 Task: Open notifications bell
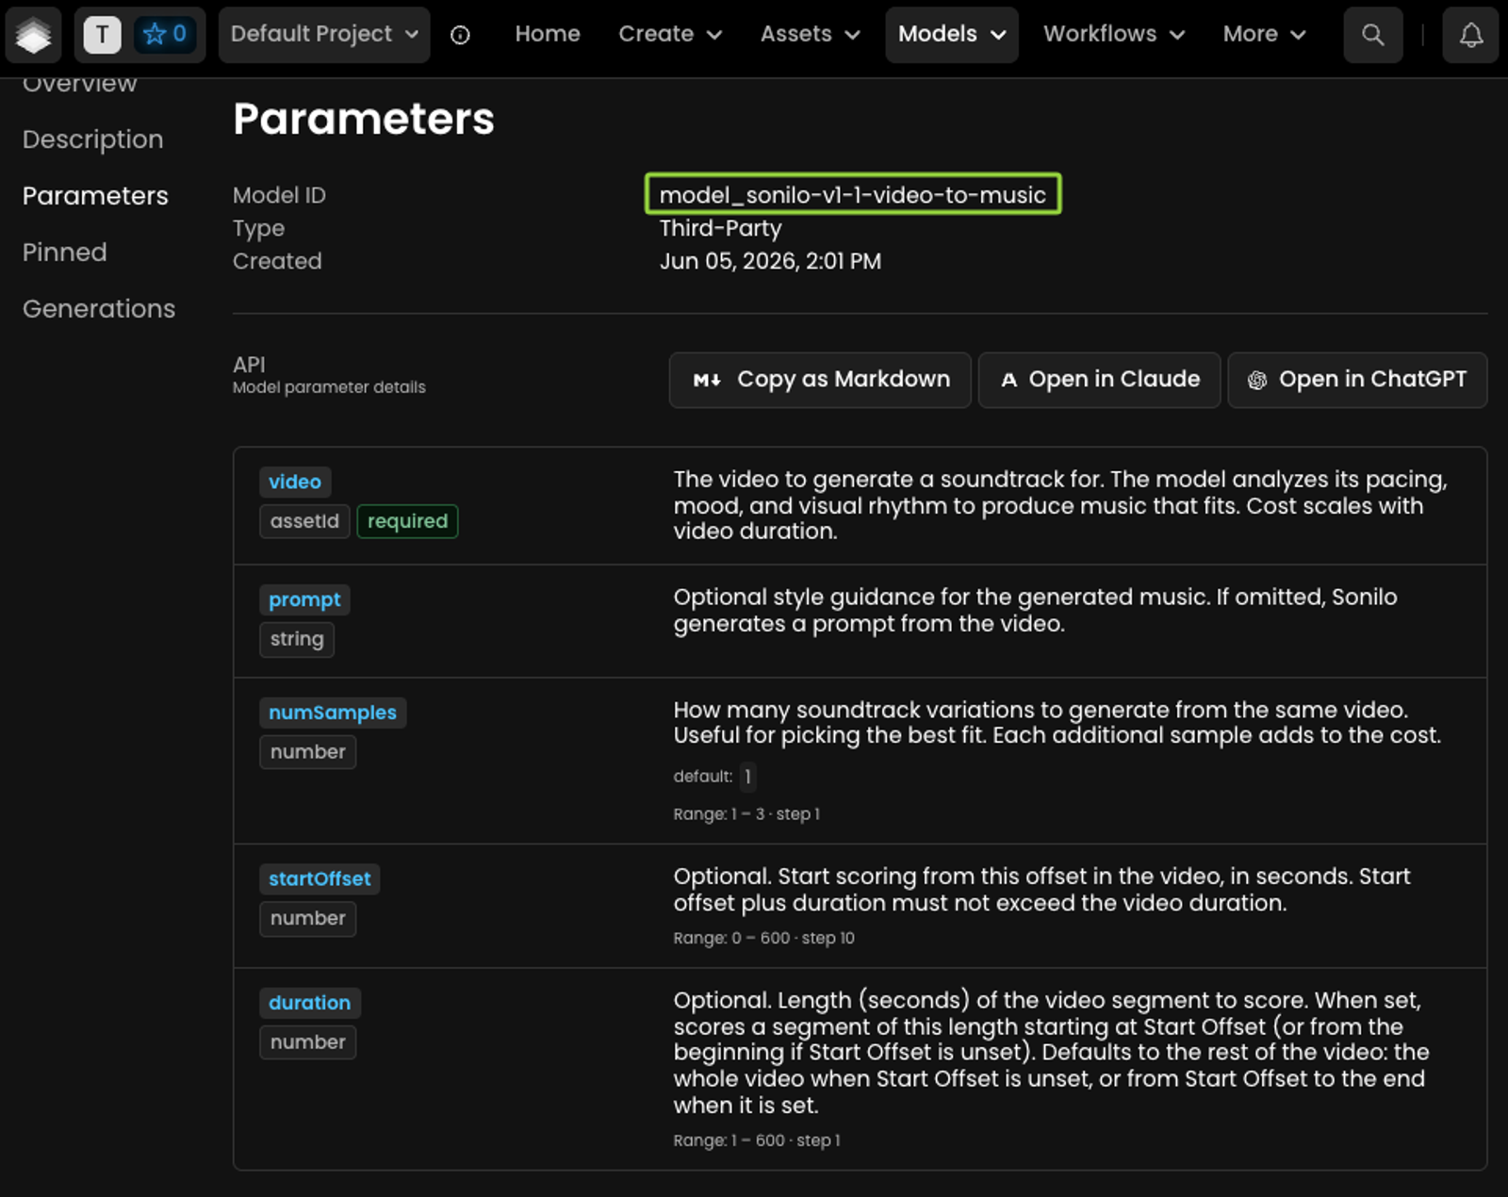1470,35
